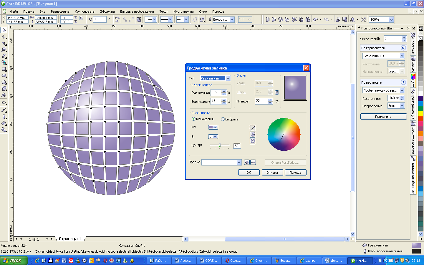Click the Применить button
This screenshot has width=424, height=265.
(x=383, y=117)
